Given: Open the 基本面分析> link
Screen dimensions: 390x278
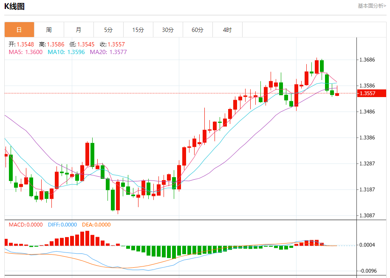Looking at the screenshot, I should pos(372,6).
